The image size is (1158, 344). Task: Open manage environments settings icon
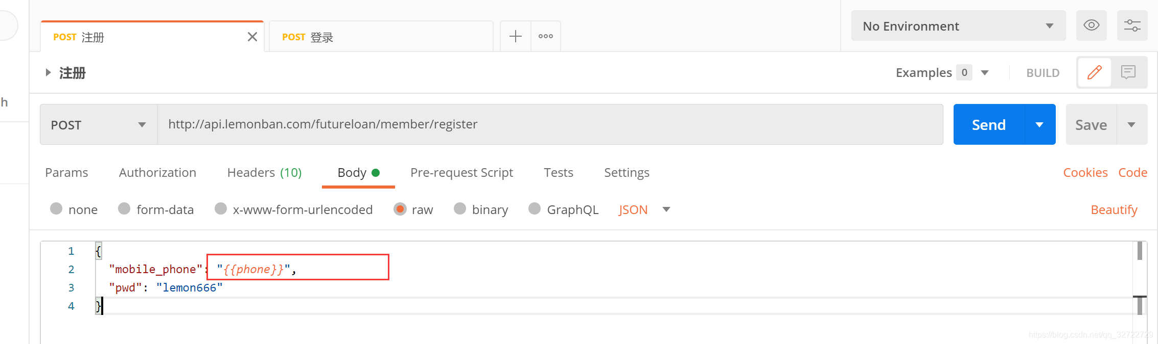point(1132,25)
